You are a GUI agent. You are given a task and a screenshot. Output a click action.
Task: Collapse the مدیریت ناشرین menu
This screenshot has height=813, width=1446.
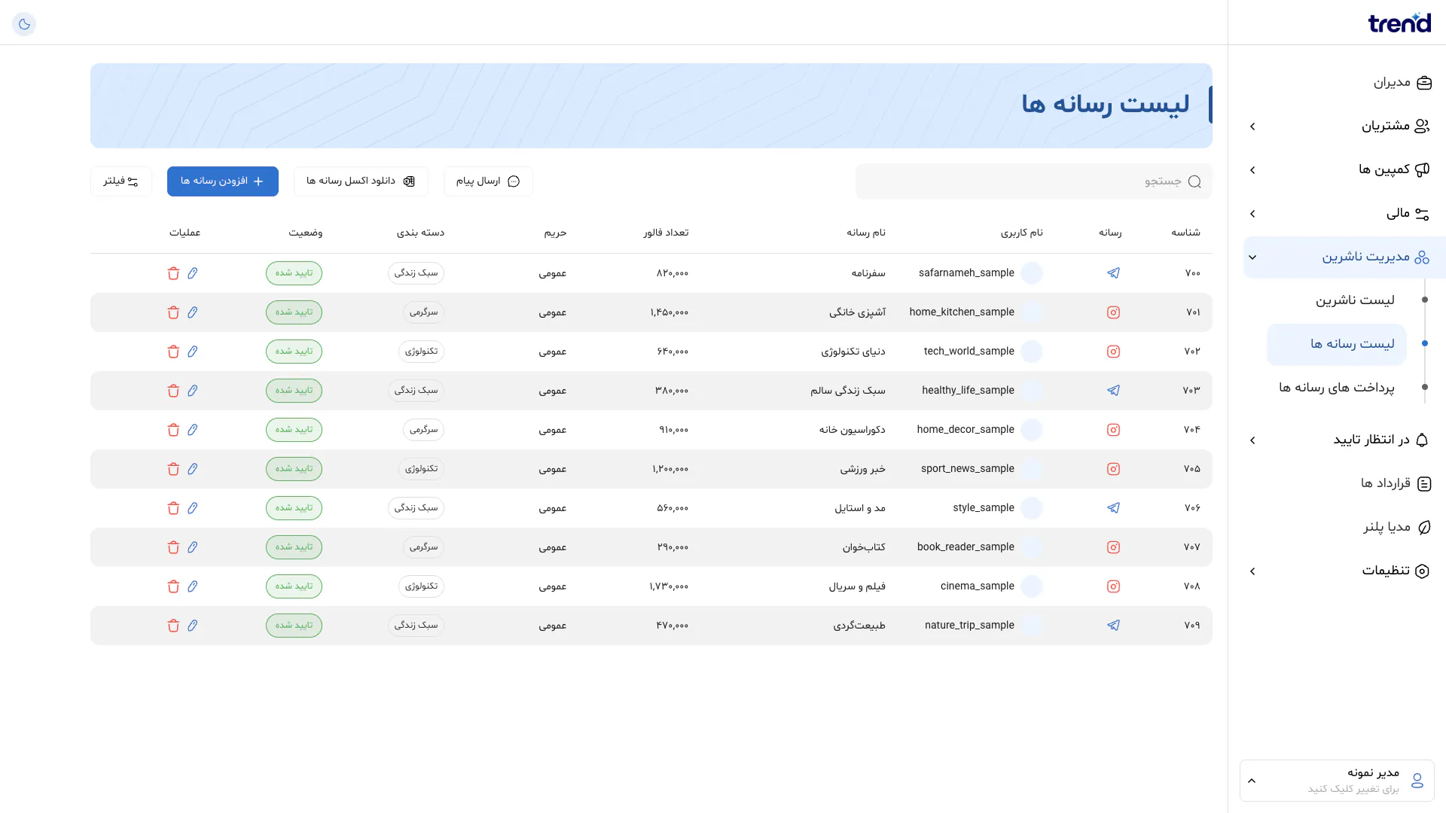click(x=1344, y=257)
